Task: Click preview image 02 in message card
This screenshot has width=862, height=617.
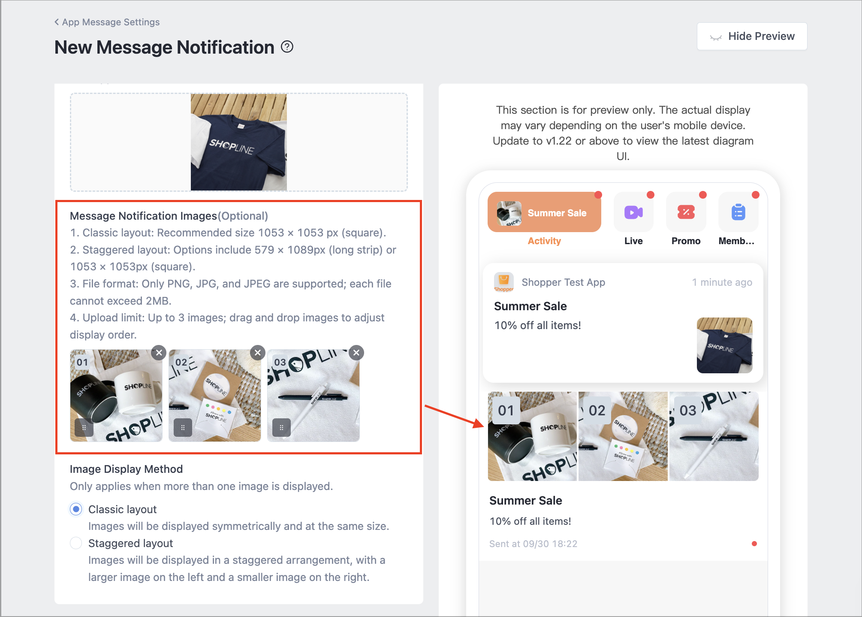Action: point(623,436)
